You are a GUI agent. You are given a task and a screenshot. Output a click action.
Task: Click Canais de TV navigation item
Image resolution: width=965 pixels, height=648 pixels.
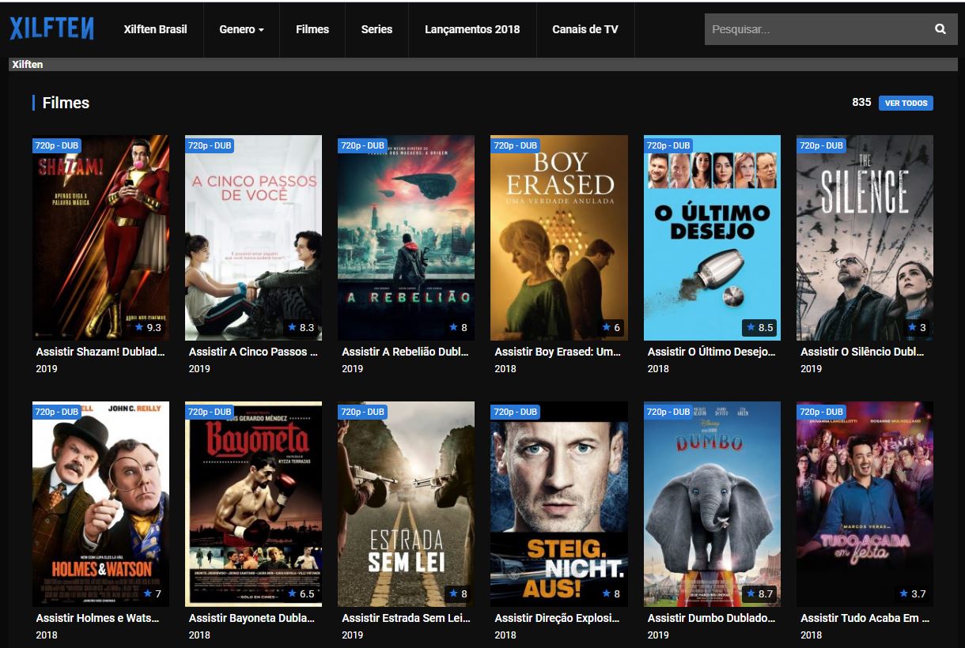[x=585, y=29]
